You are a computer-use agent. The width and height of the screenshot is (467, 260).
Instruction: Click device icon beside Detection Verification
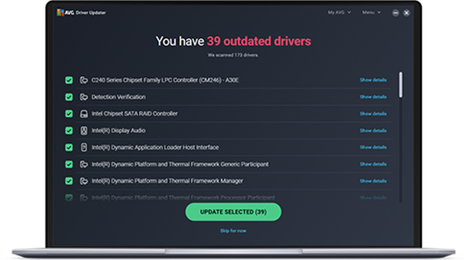84,97
